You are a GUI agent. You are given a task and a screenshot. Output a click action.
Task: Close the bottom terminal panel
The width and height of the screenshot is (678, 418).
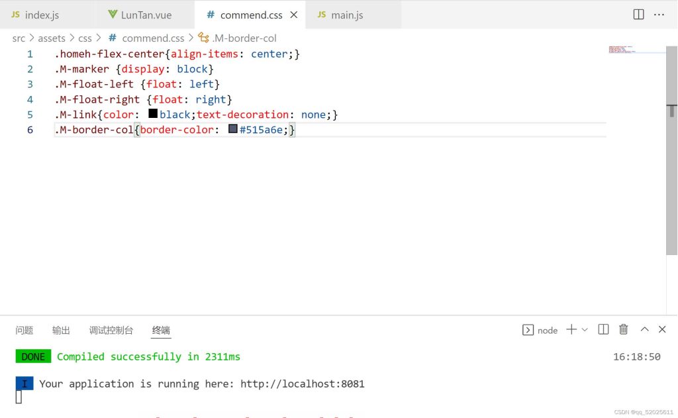tap(663, 329)
